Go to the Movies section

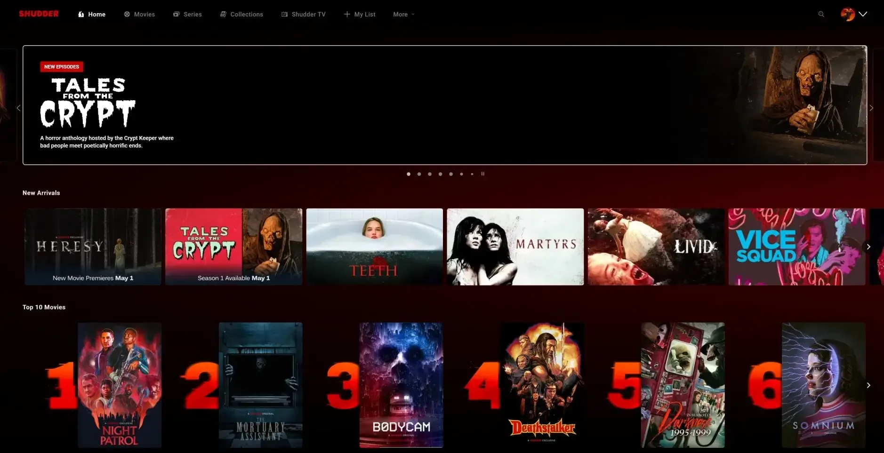139,14
